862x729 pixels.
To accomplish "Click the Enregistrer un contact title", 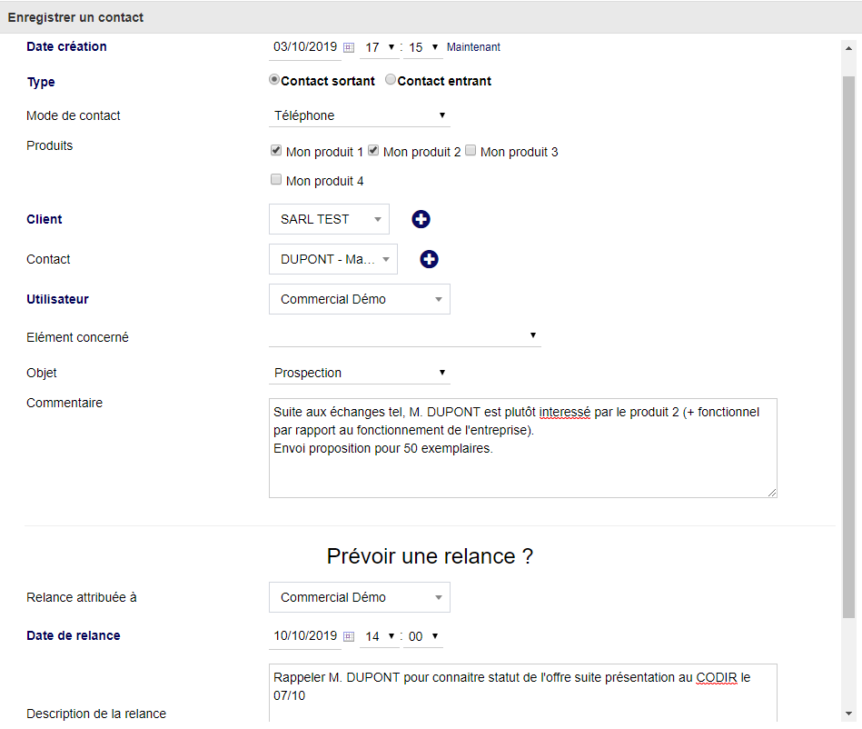I will pos(75,17).
